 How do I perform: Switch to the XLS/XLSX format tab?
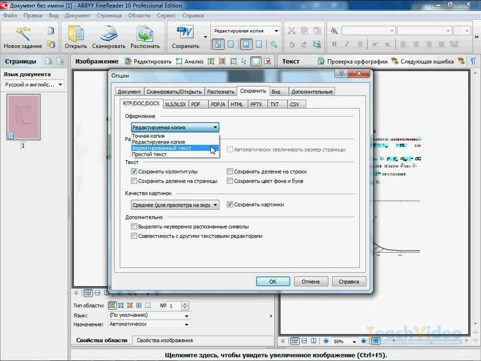[x=175, y=104]
